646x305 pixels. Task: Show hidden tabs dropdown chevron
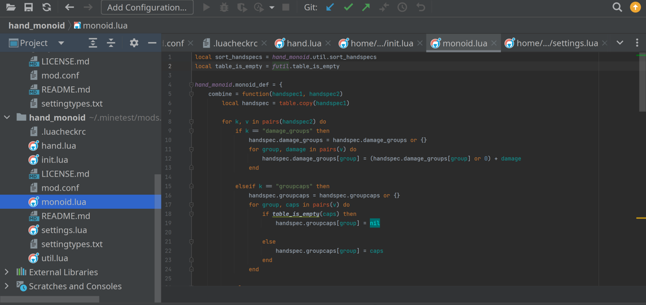pos(620,43)
